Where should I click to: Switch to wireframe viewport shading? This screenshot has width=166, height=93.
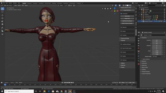click(x=126, y=5)
